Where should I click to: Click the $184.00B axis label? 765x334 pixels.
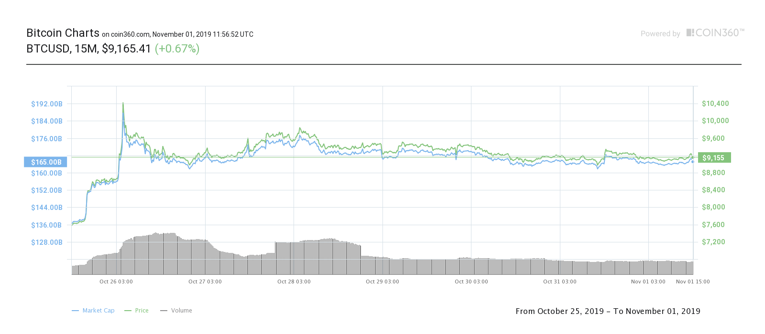(x=47, y=121)
